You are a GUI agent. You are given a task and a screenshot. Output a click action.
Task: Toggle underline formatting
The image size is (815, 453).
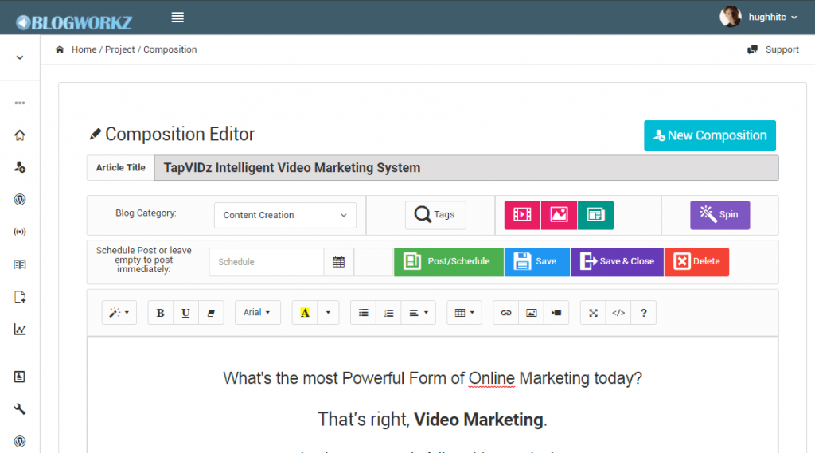[x=185, y=313]
